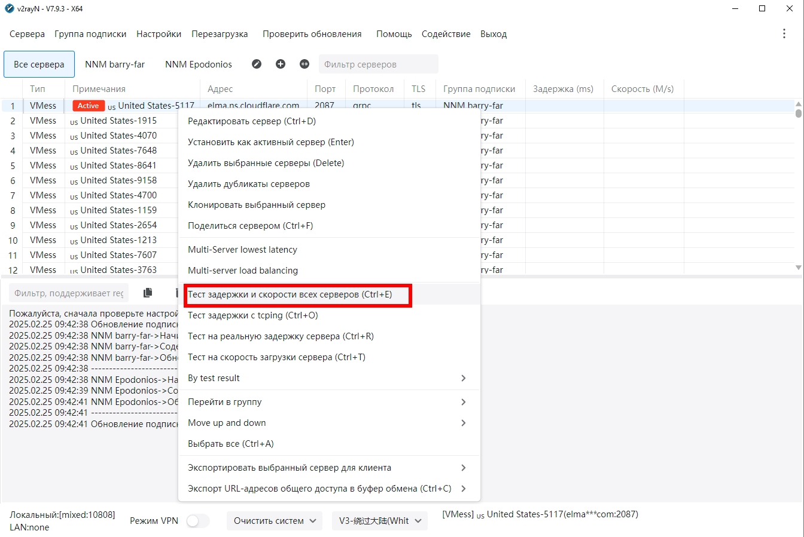The width and height of the screenshot is (804, 537).
Task: Choose Multi-Server lowest latency
Action: pyautogui.click(x=329, y=250)
